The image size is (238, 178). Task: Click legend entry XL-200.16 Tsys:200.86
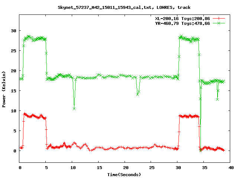(183, 19)
